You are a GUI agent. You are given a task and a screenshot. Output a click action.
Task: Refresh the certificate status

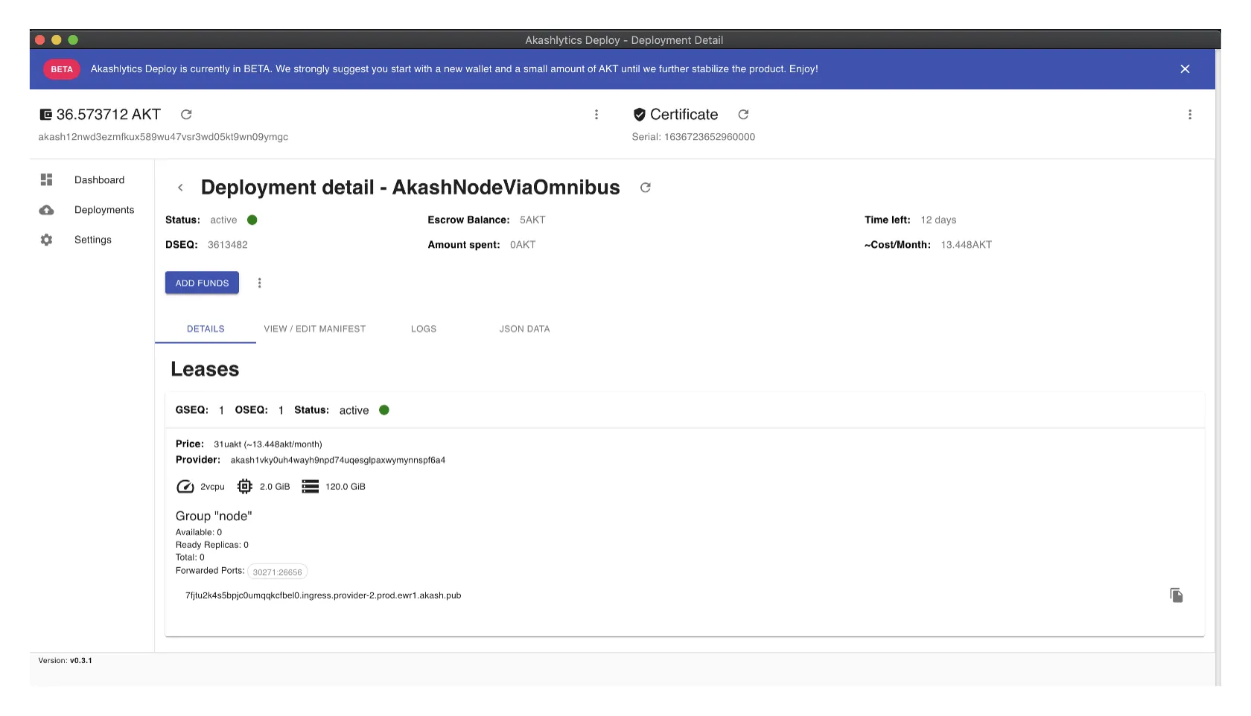pyautogui.click(x=743, y=115)
